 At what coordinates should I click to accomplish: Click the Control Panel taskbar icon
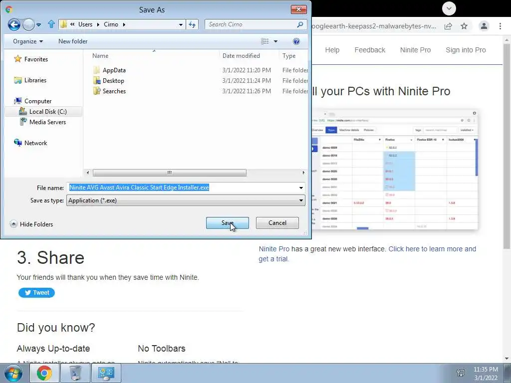point(106,373)
